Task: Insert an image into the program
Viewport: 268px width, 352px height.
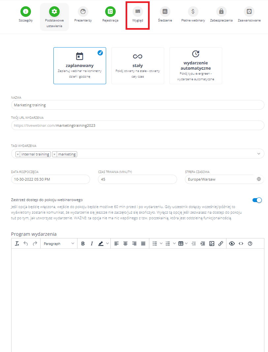Action: [212, 244]
